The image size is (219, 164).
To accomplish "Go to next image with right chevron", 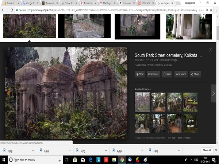I will tap(213, 93).
